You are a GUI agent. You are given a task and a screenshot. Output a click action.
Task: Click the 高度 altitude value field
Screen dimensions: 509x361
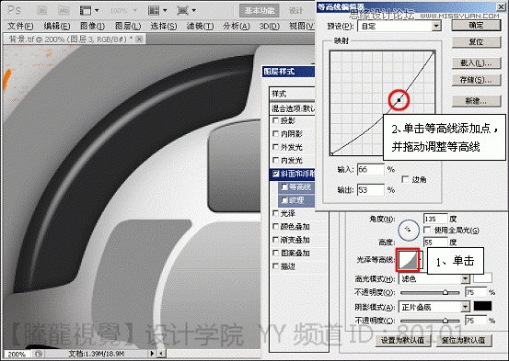point(435,243)
